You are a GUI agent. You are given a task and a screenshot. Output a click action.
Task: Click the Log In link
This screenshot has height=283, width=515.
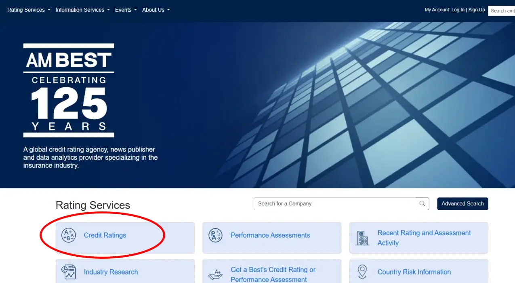(458, 10)
